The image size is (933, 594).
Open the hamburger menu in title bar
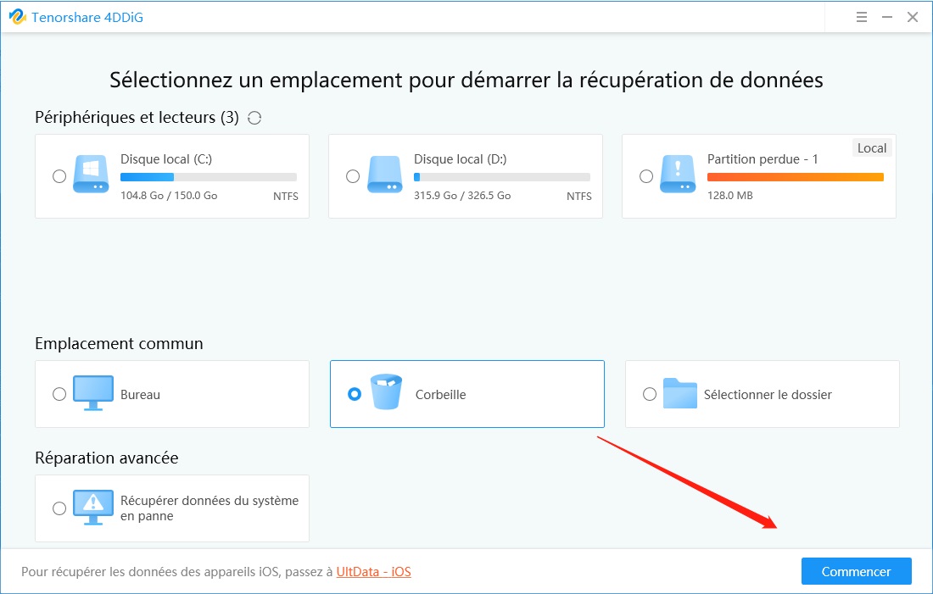pos(861,17)
